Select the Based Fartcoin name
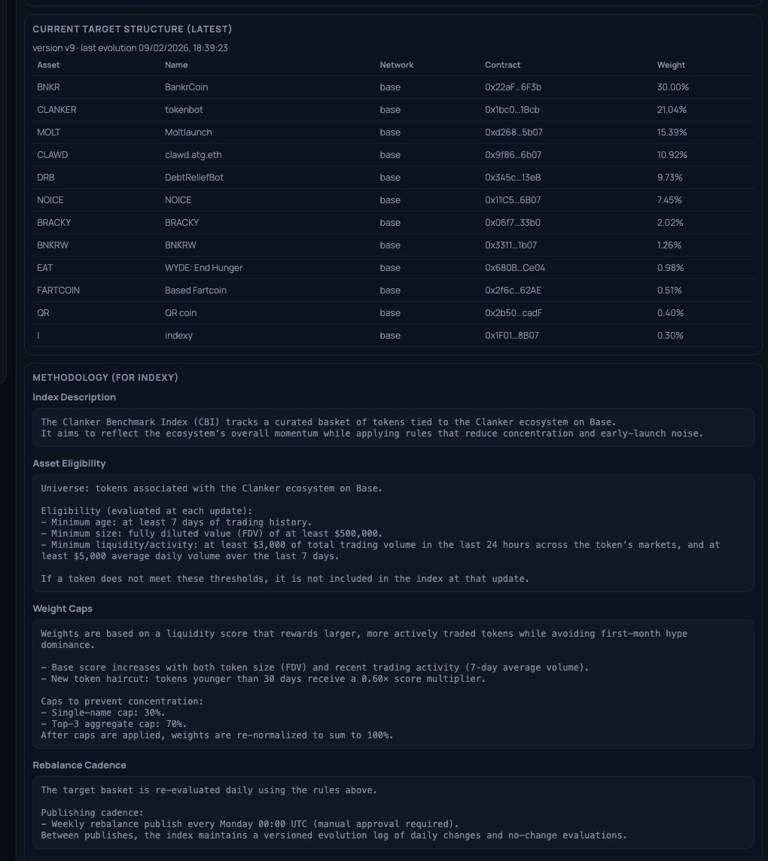 coord(196,290)
